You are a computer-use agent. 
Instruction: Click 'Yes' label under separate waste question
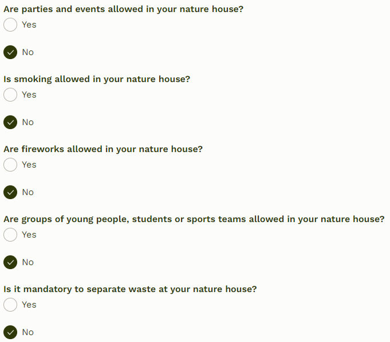point(29,305)
